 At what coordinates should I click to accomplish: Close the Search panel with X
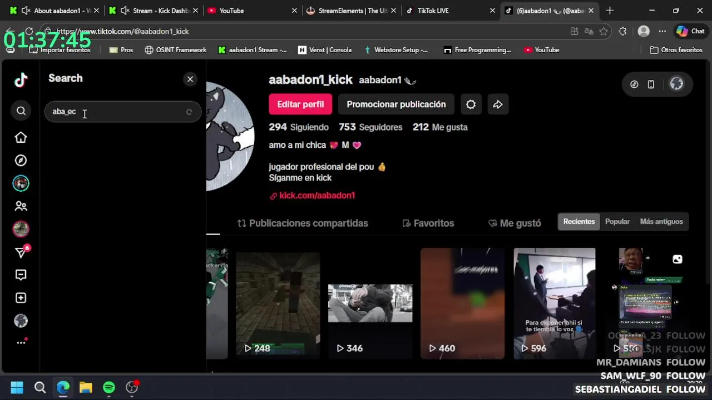(x=190, y=79)
